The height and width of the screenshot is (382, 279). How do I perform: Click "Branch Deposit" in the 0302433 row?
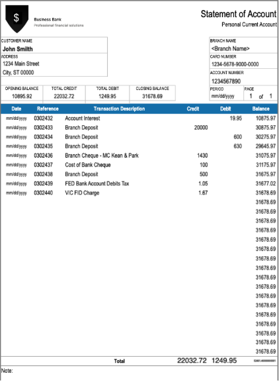point(81,128)
